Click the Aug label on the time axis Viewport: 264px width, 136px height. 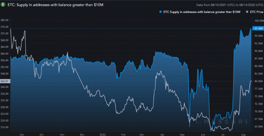(x=243, y=135)
